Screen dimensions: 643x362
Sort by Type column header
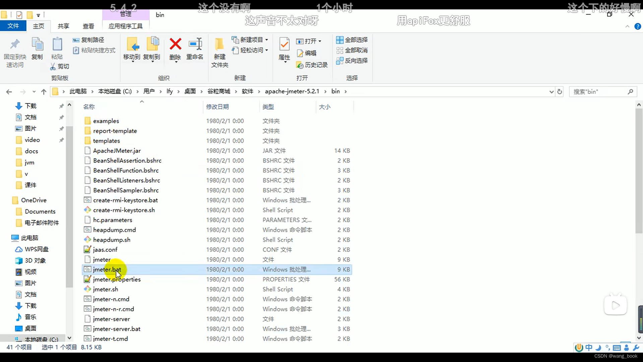(x=268, y=107)
